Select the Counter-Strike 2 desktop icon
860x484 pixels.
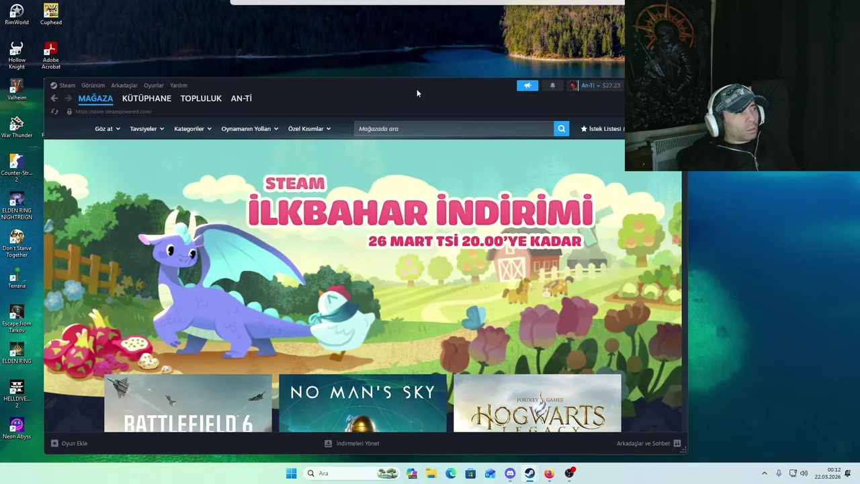(x=17, y=168)
